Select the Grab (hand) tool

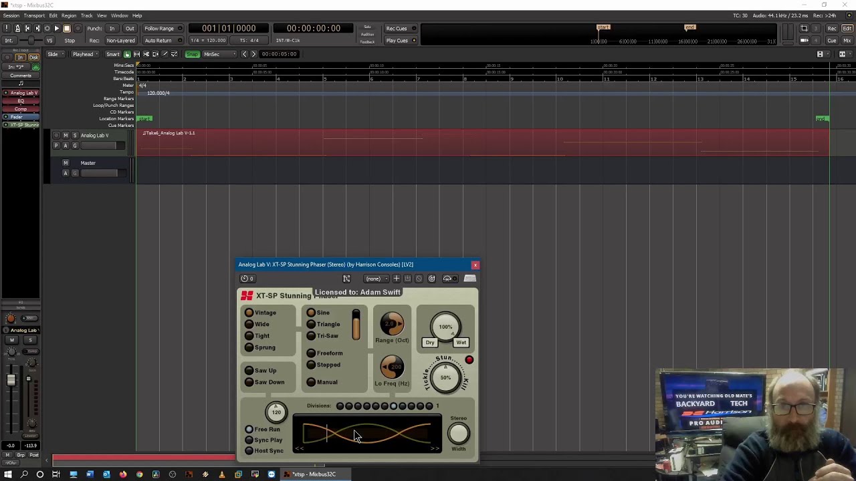[x=128, y=54]
